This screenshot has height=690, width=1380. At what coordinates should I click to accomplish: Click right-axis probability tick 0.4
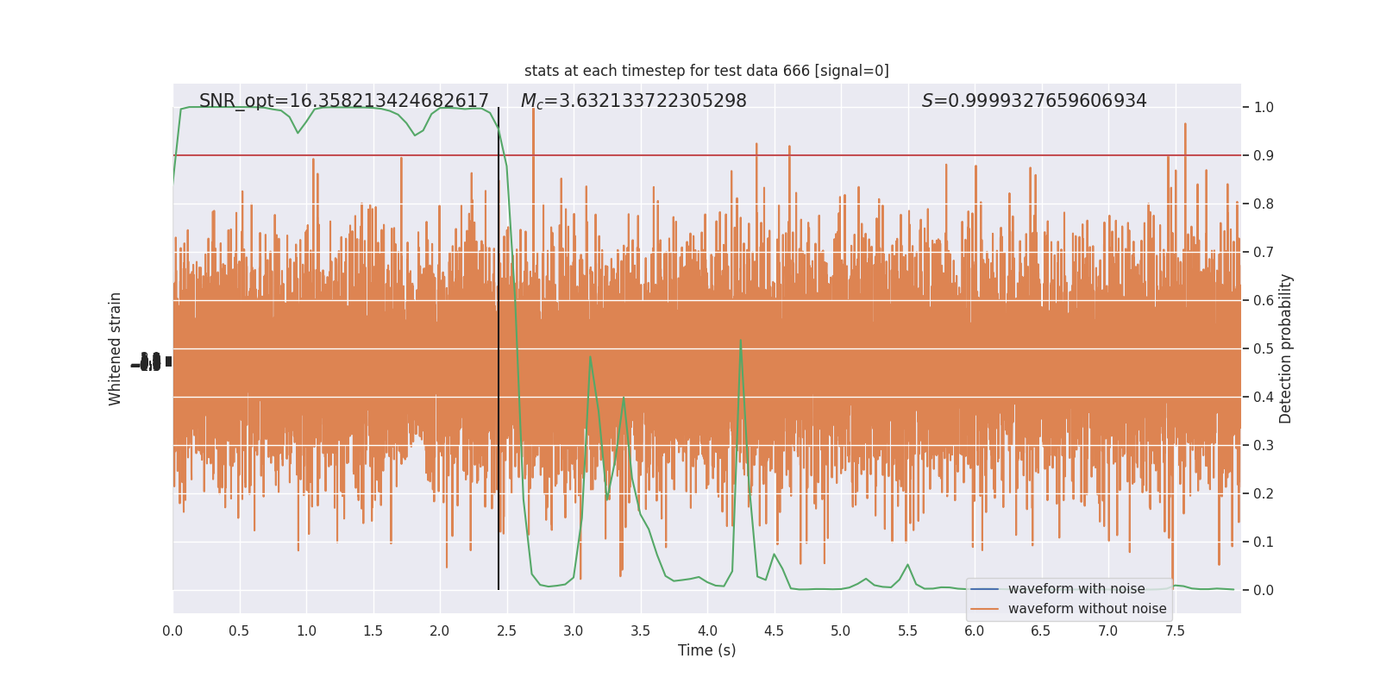pos(1264,398)
